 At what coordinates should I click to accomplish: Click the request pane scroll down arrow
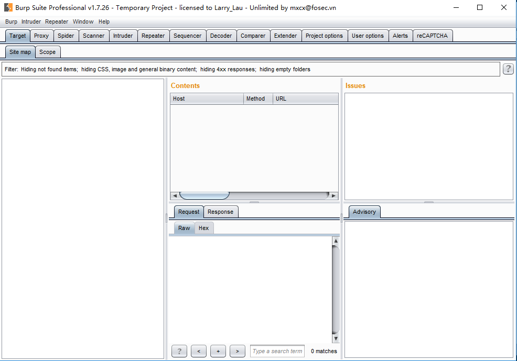point(336,338)
